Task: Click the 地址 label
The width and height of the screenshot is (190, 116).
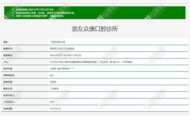Action: point(6,62)
